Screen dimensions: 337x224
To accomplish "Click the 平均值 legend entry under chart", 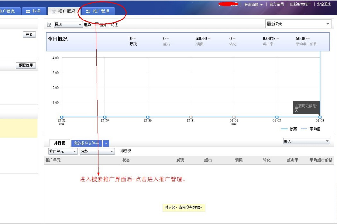I will [x=311, y=129].
